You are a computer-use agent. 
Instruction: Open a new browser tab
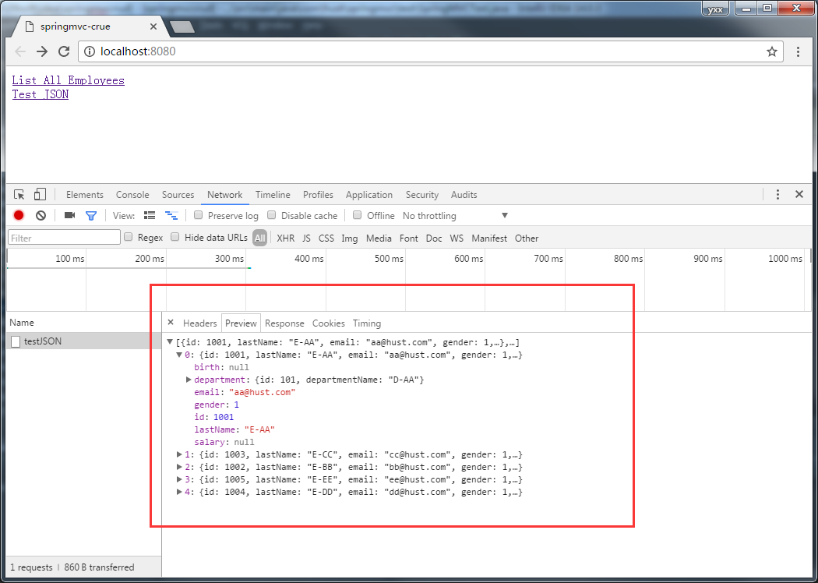click(182, 26)
